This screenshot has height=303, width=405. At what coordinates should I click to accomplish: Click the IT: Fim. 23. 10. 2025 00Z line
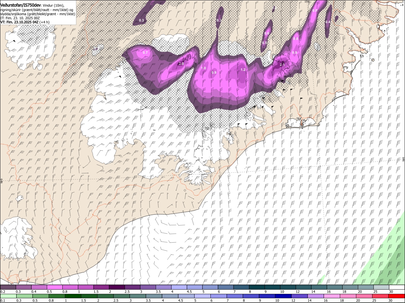[20, 18]
